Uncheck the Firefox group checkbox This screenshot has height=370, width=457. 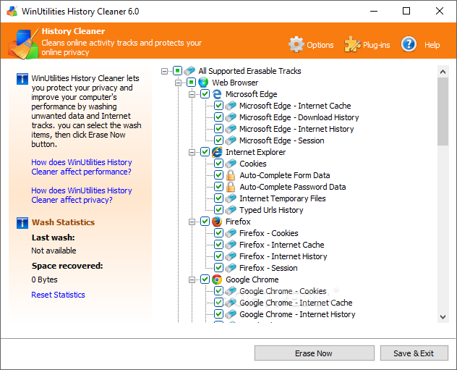point(205,222)
